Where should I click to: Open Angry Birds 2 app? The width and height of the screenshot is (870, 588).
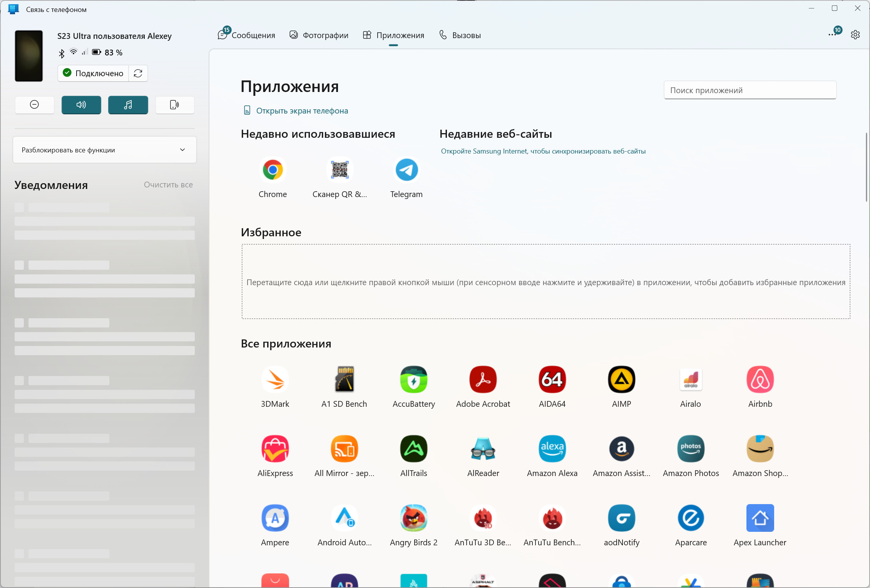click(x=413, y=518)
